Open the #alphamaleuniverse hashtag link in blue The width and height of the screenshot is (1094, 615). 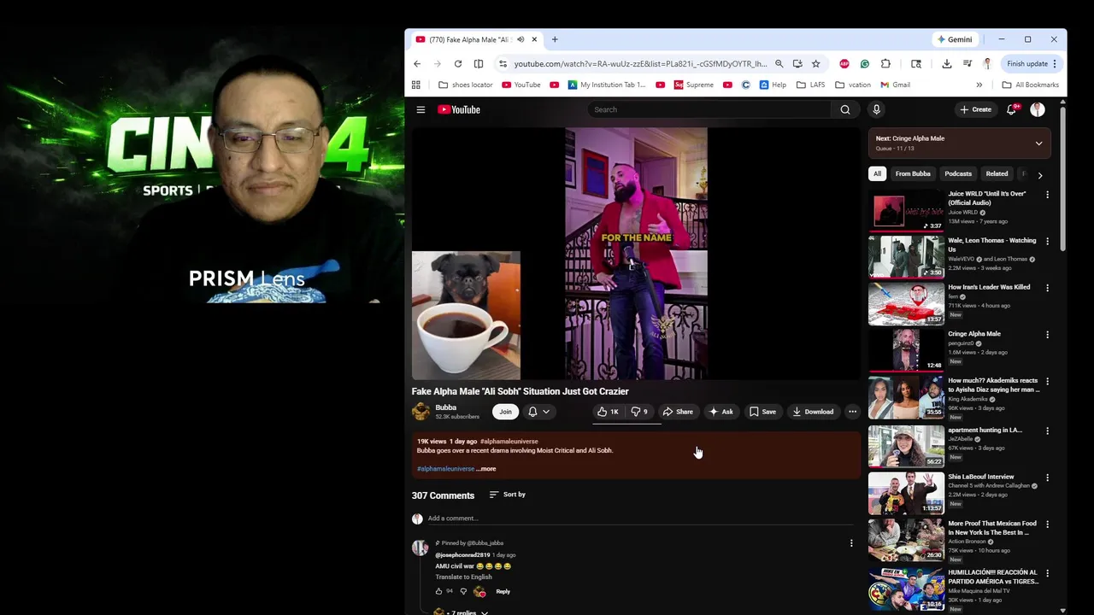[445, 469]
